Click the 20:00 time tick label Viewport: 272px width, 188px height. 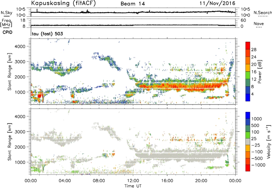[x=201, y=181]
